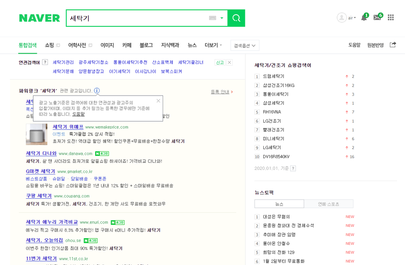Select the 연예·스포츠 tab in 뉴스토픽

point(329,204)
